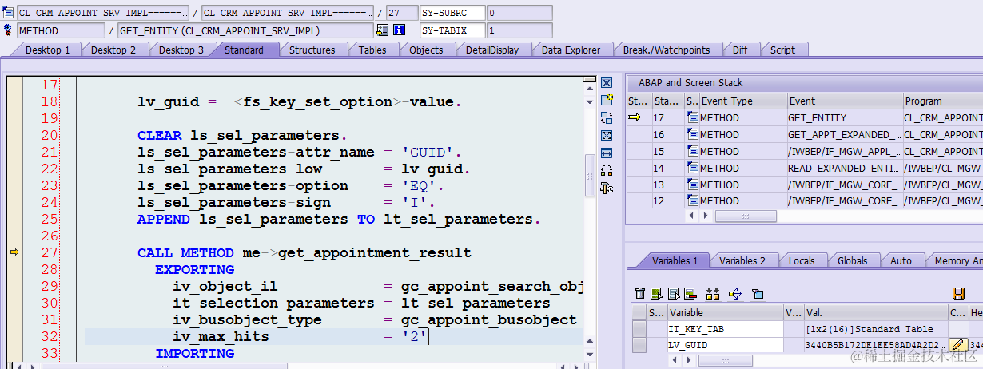
Task: Click the second list icon in Variables toolbar
Action: [x=673, y=293]
